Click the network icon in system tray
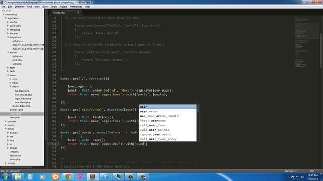323x181 pixels. [x=298, y=177]
